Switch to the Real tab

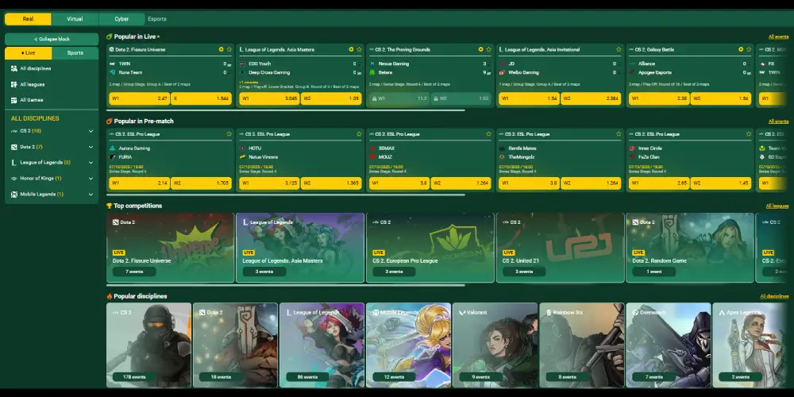pyautogui.click(x=28, y=19)
